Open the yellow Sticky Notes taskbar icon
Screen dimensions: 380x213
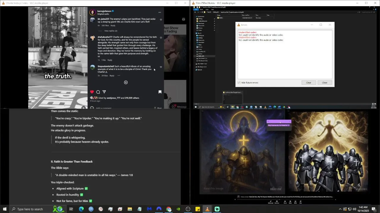coord(198,209)
